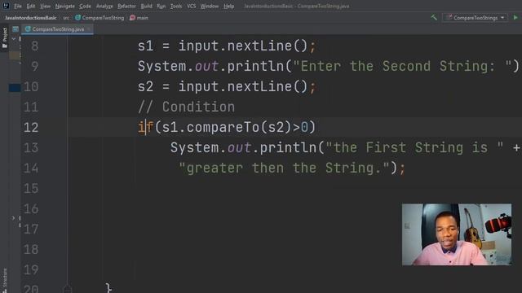The width and height of the screenshot is (522, 293).
Task: Open the Build menu
Action: pos(146,6)
